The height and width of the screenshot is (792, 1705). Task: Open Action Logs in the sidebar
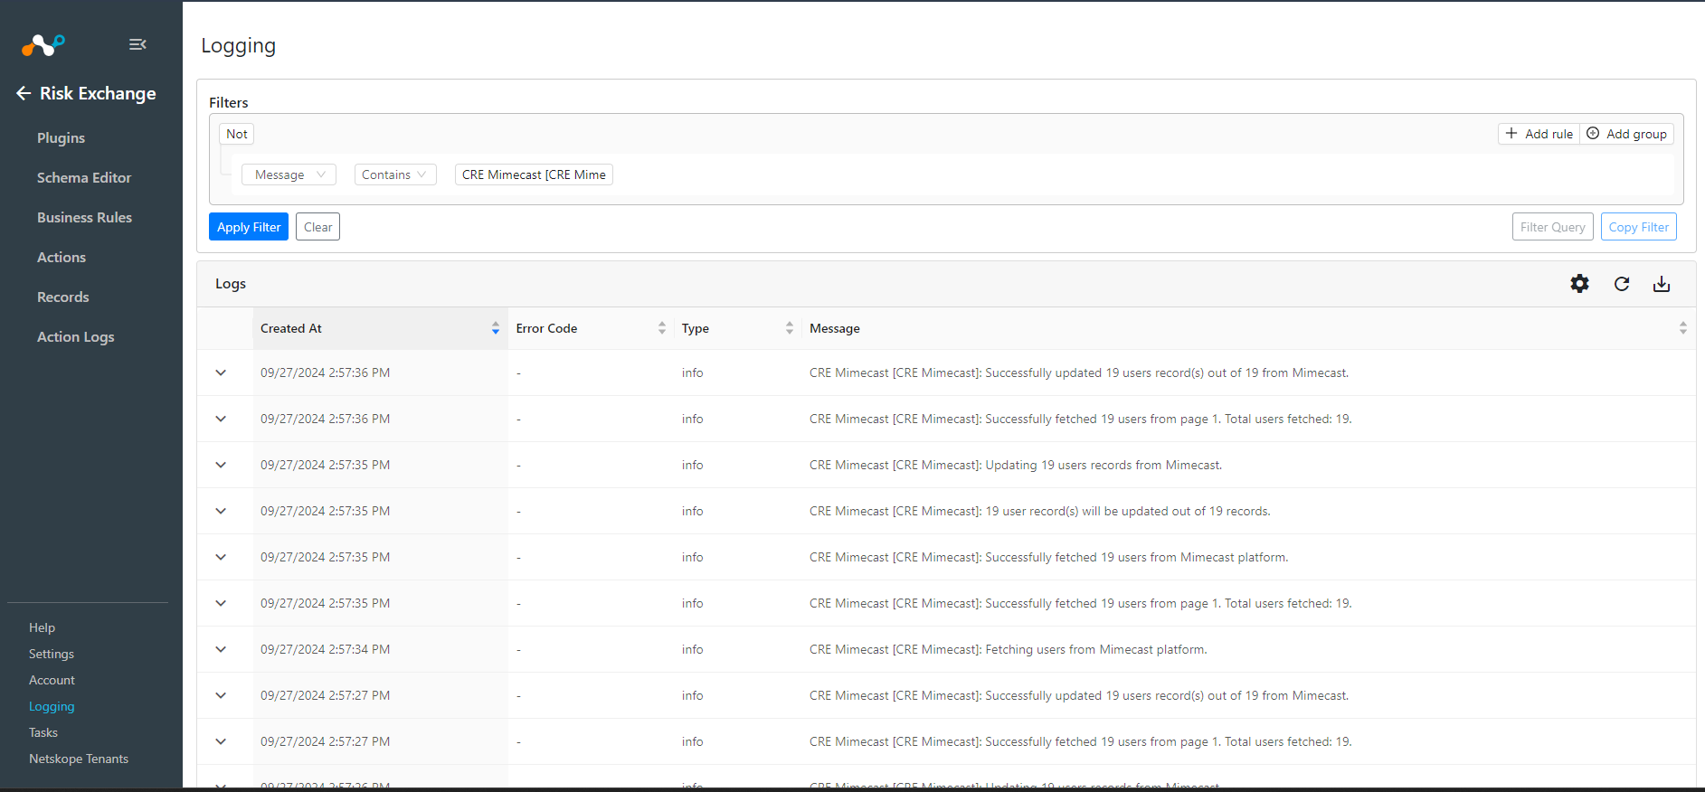[x=75, y=337]
